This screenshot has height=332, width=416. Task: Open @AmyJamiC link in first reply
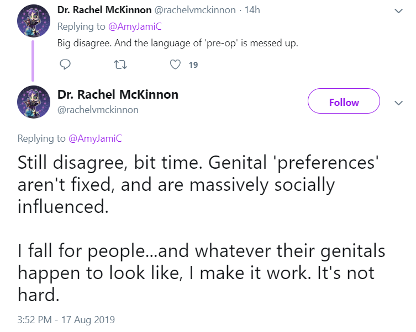tap(135, 26)
